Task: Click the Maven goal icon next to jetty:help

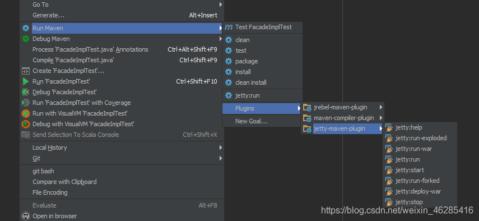Action: [389, 127]
